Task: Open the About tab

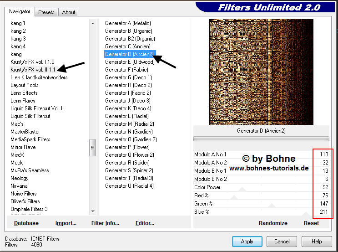Action: pos(69,12)
